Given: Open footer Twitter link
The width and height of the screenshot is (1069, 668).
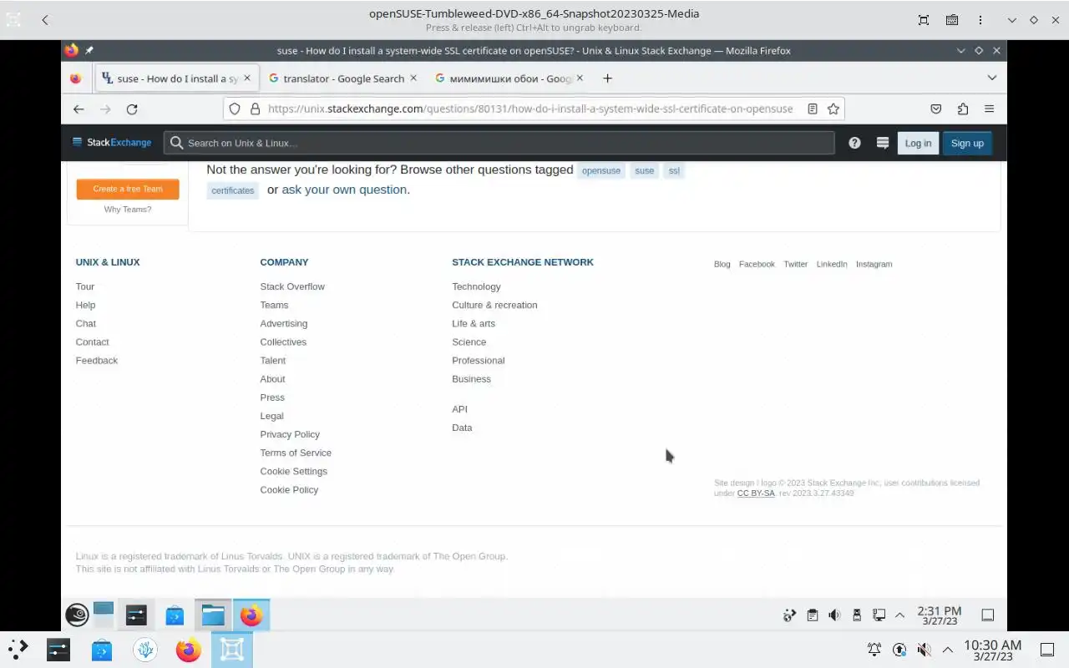Looking at the screenshot, I should pyautogui.click(x=795, y=264).
